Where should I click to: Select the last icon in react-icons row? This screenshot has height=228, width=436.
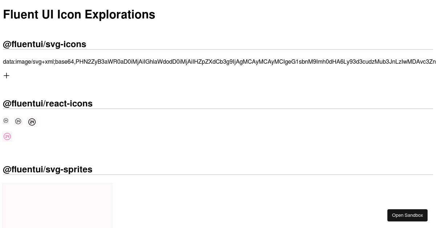coord(32,122)
